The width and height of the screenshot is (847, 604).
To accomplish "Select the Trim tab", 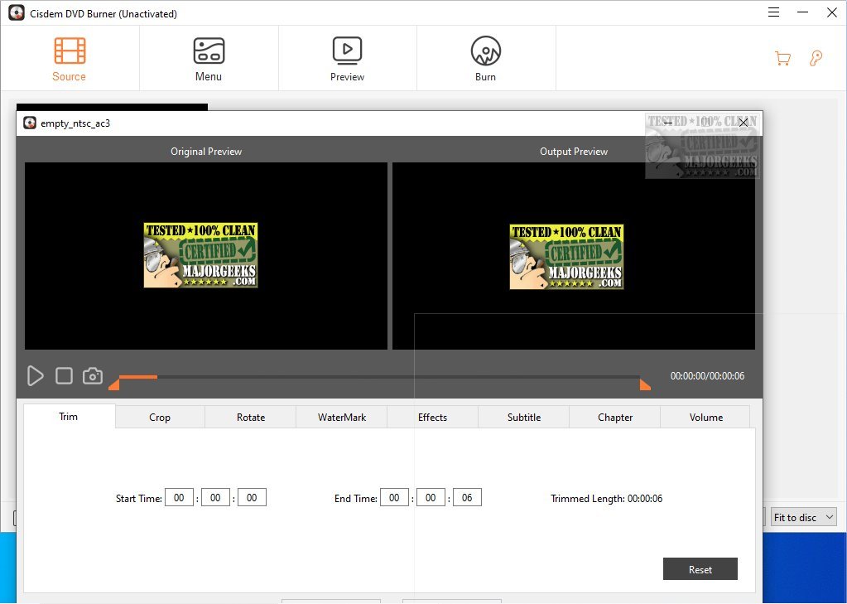I will pyautogui.click(x=69, y=417).
